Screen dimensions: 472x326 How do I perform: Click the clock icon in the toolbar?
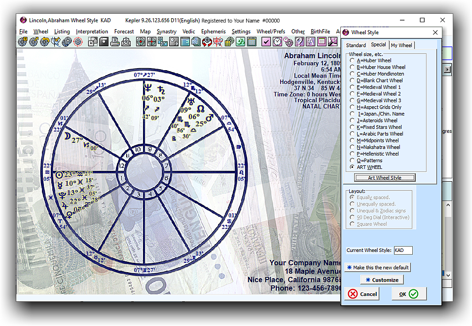tap(277, 42)
